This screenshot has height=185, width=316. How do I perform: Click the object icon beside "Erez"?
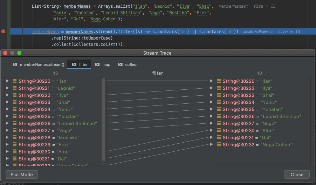coord(15,145)
